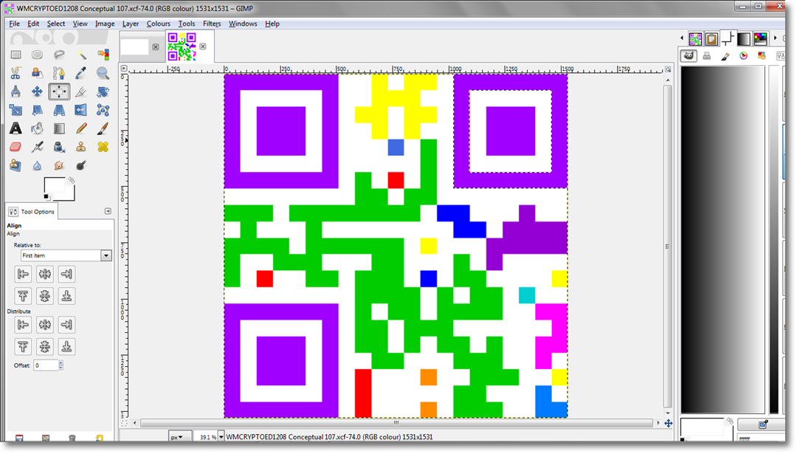Increase the Offset spinner value
Viewport: 797px width, 454px height.
click(61, 363)
